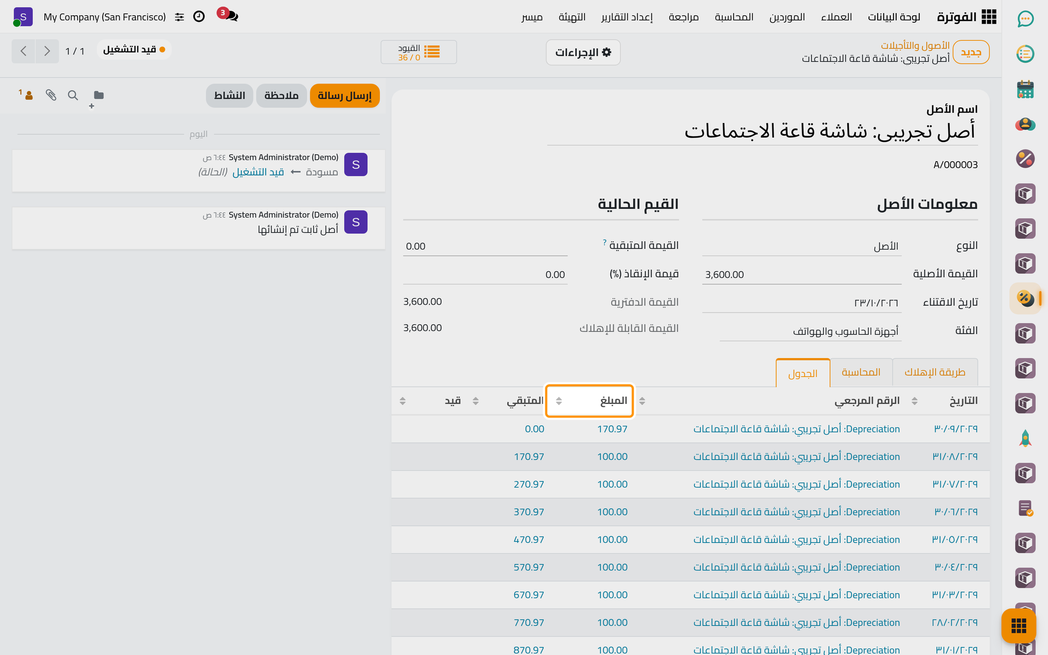Image resolution: width=1048 pixels, height=655 pixels.
Task: Switch to the طريقة الإهلاك tab
Action: click(935, 372)
